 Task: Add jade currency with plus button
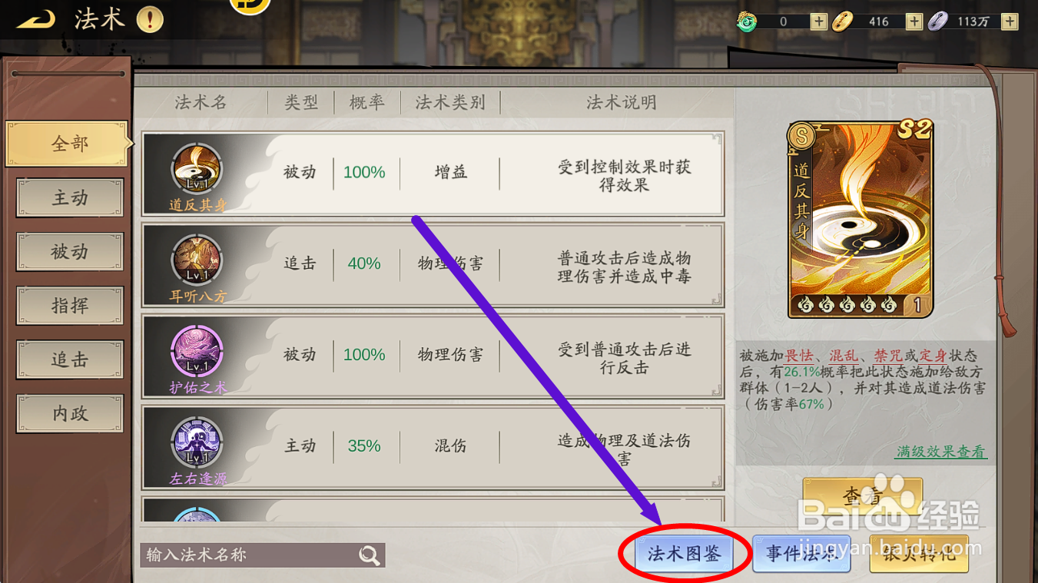(x=818, y=22)
